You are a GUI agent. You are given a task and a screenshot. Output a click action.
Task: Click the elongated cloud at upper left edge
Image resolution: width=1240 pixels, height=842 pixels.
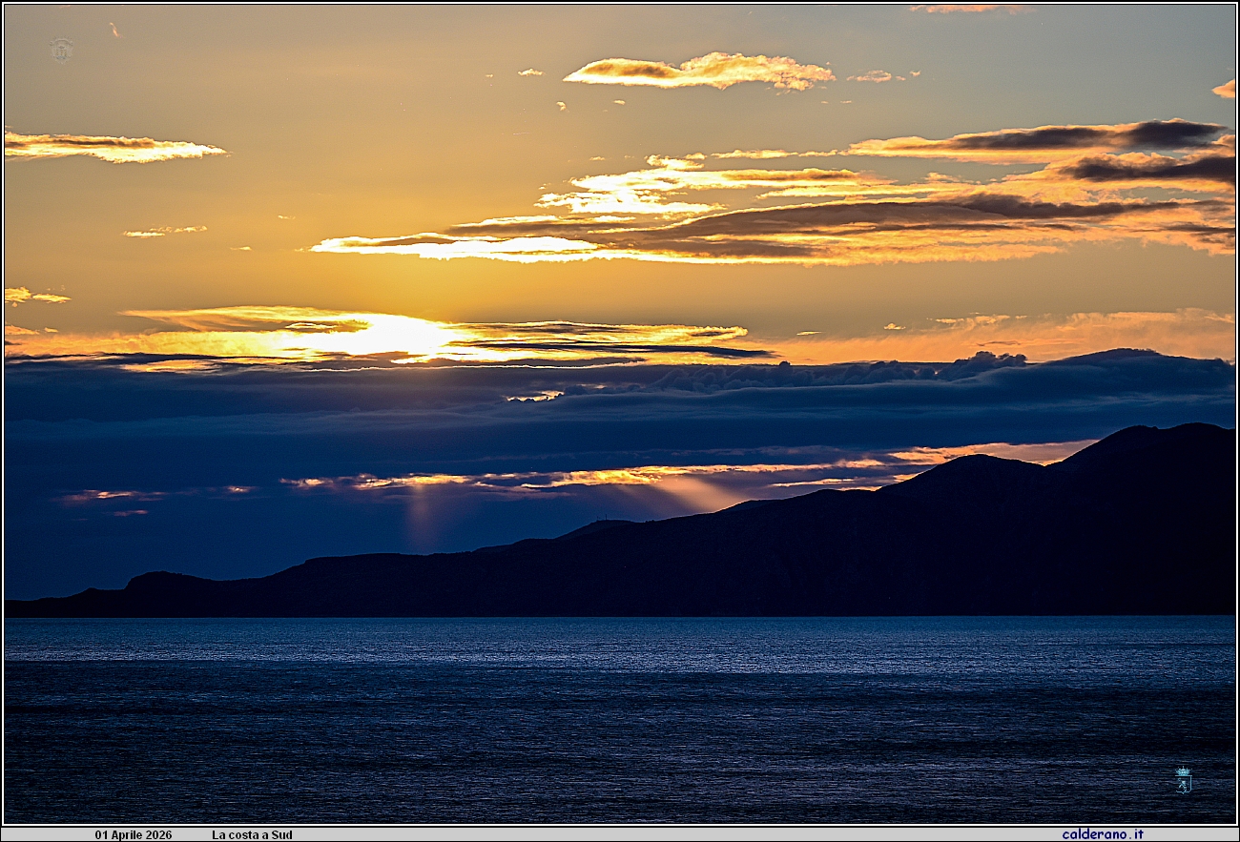click(110, 147)
